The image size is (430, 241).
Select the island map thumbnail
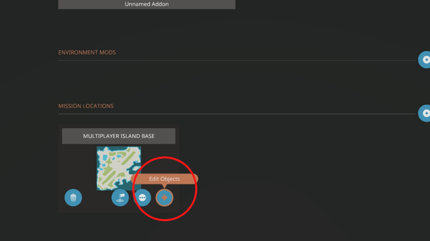(x=119, y=168)
